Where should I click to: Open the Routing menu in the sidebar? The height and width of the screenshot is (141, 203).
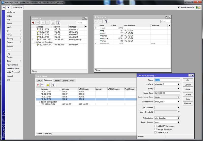click(14, 38)
